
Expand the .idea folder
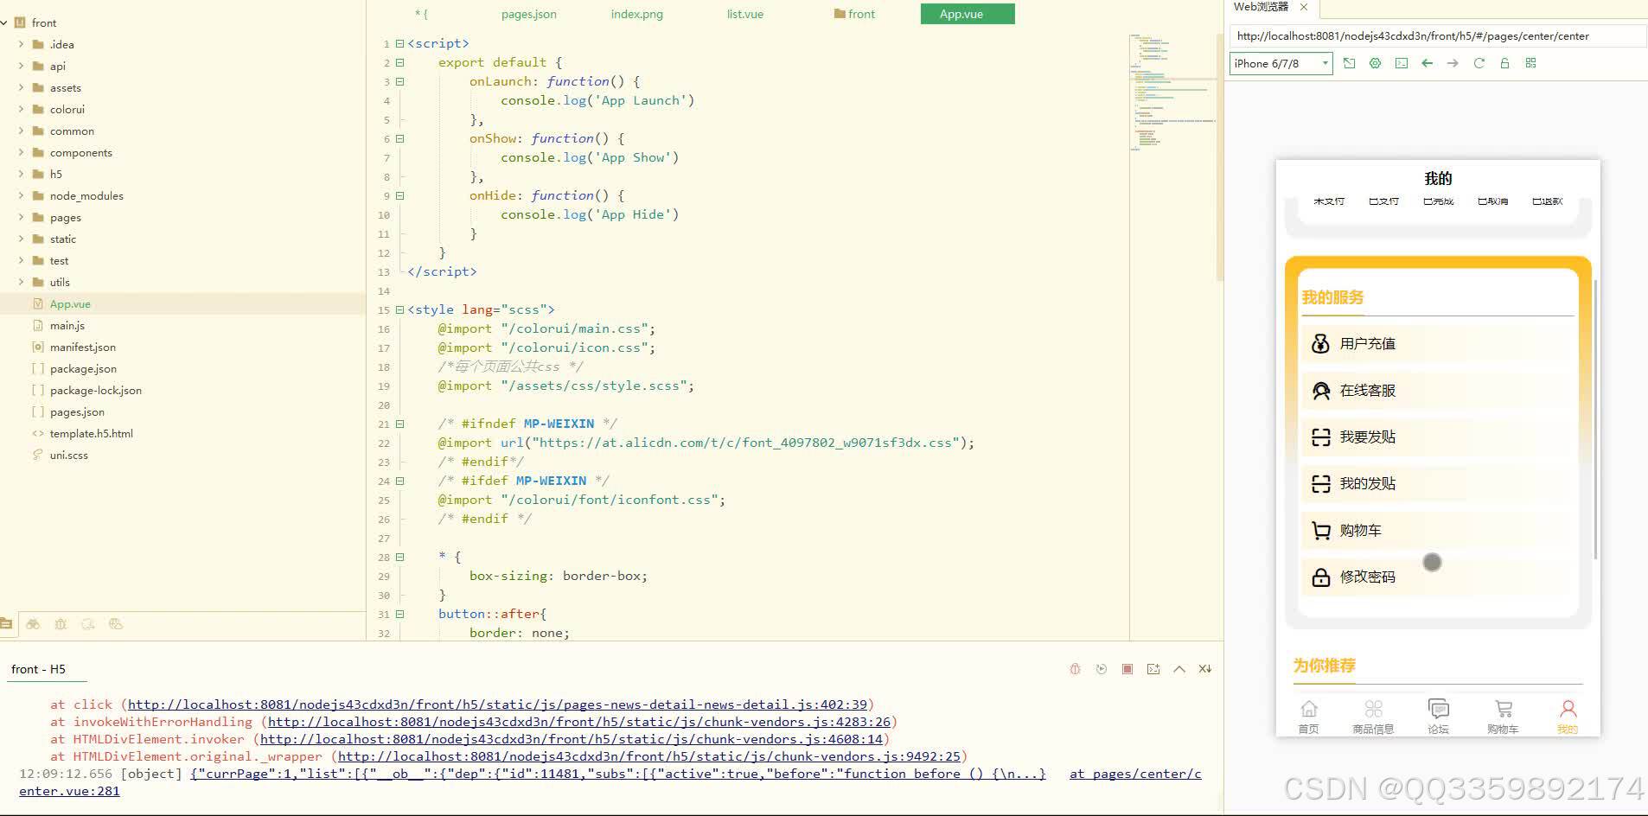[21, 44]
